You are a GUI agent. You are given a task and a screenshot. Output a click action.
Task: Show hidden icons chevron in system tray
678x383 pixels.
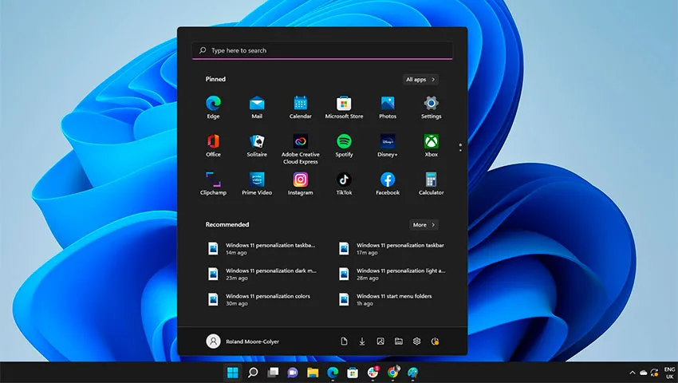pos(633,373)
